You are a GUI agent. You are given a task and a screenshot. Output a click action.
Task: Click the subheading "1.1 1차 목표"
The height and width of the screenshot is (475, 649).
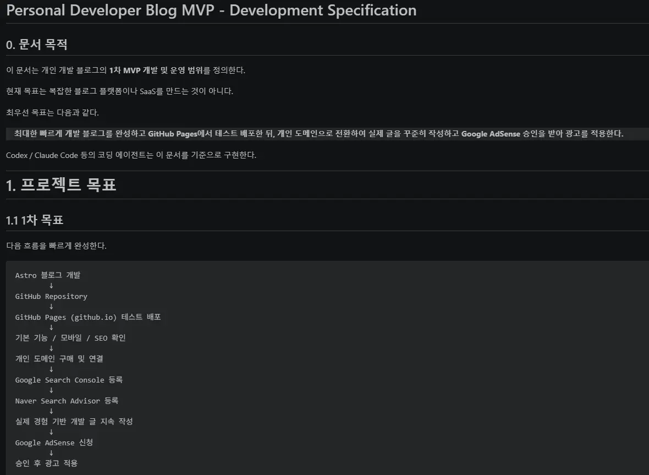pos(35,220)
